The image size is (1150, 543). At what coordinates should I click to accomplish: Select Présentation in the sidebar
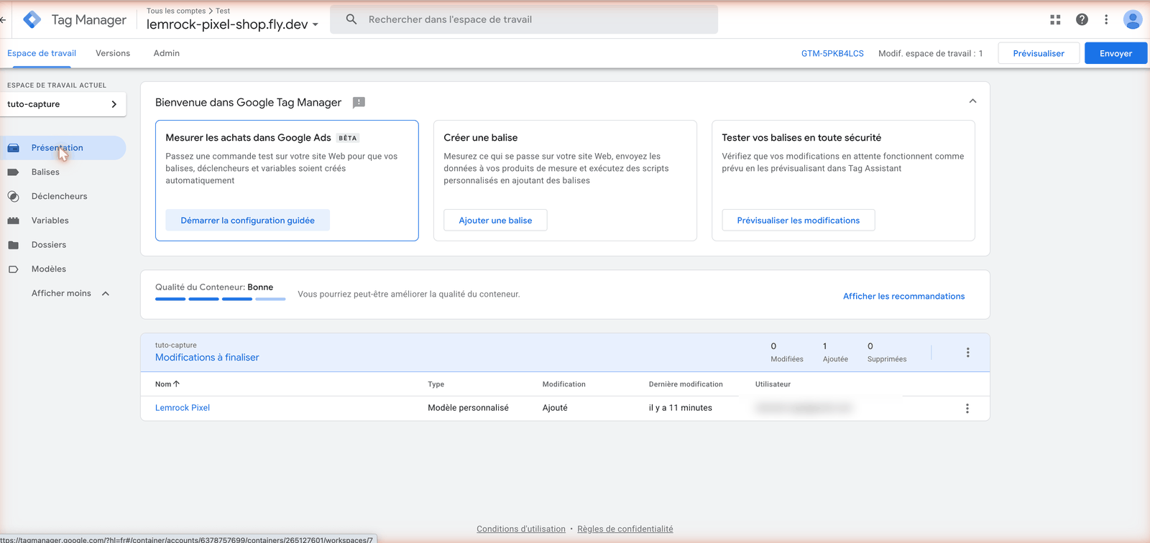(x=63, y=148)
